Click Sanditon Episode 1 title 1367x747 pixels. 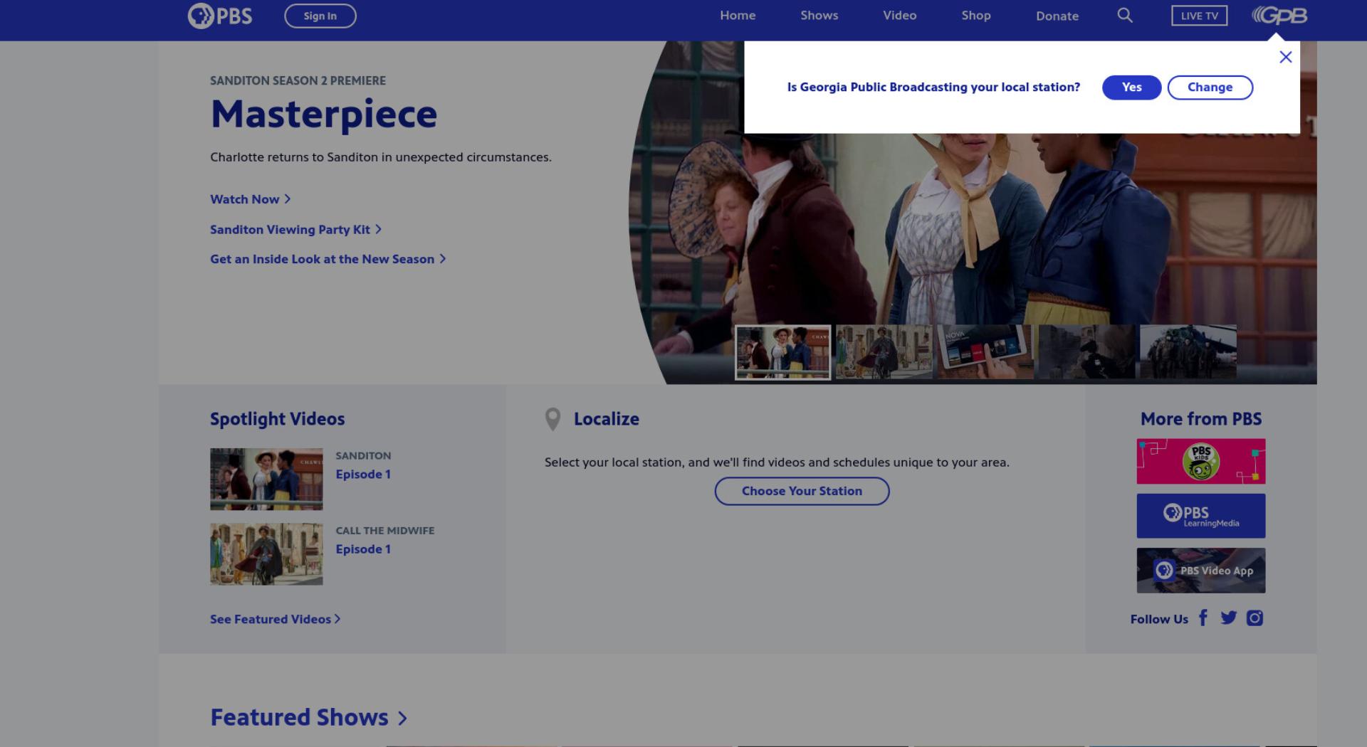click(x=363, y=474)
